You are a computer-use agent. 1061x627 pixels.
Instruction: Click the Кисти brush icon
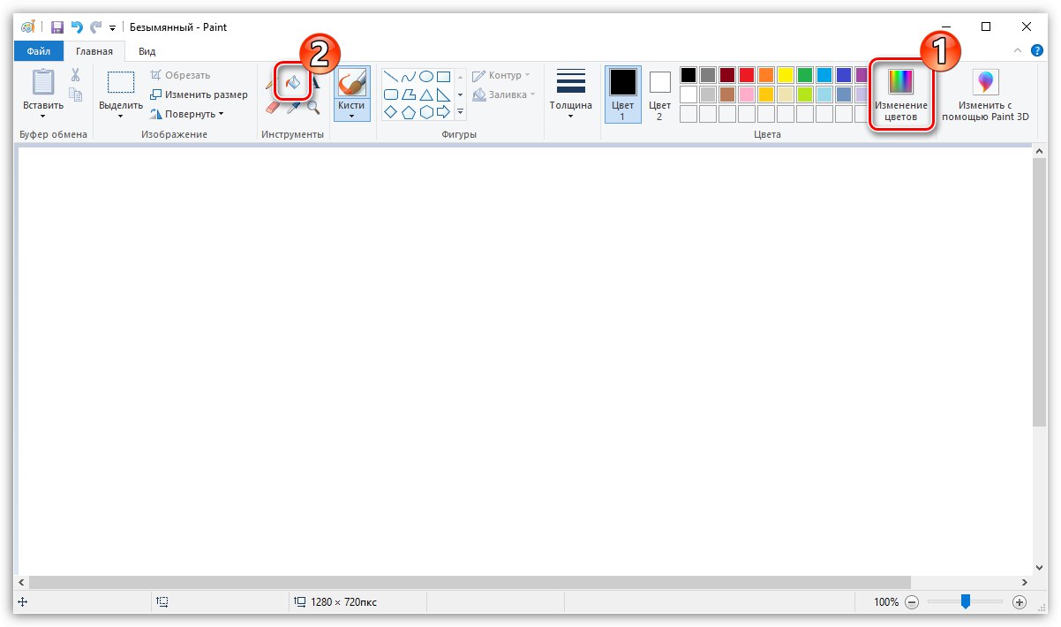coord(351,83)
